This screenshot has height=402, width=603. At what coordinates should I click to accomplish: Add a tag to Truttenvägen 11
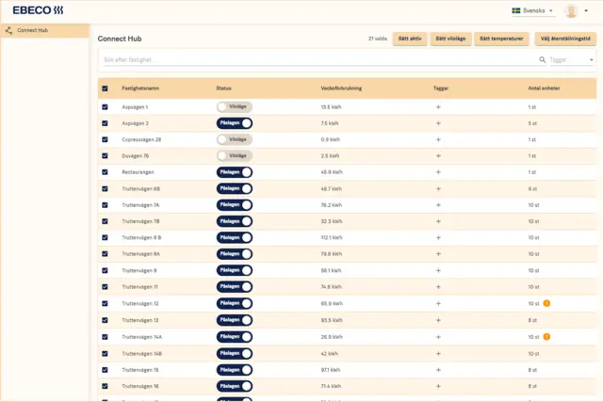coord(438,287)
